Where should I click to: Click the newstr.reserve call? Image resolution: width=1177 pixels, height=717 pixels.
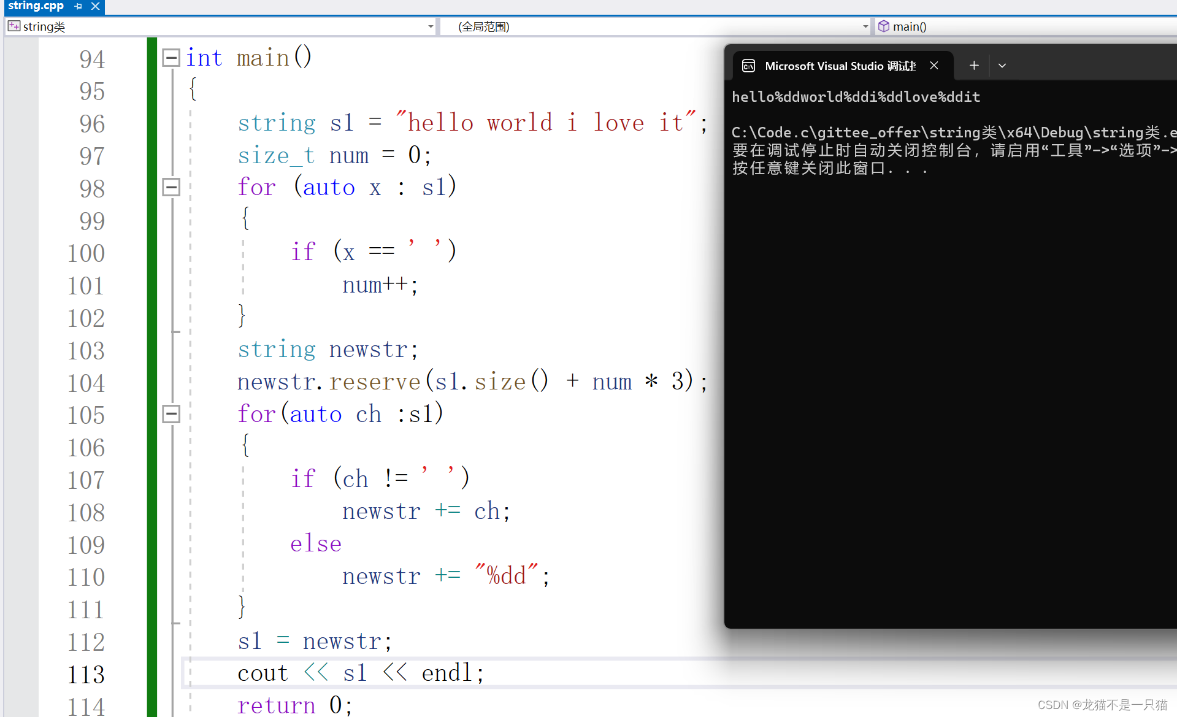pos(472,382)
